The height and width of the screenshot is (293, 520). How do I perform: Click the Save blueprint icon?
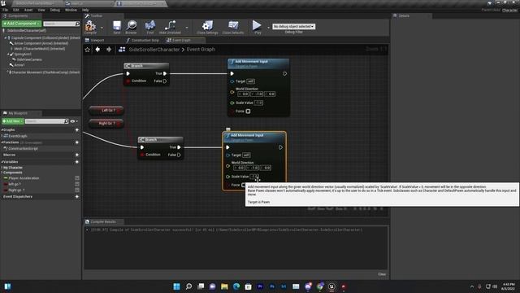click(117, 25)
